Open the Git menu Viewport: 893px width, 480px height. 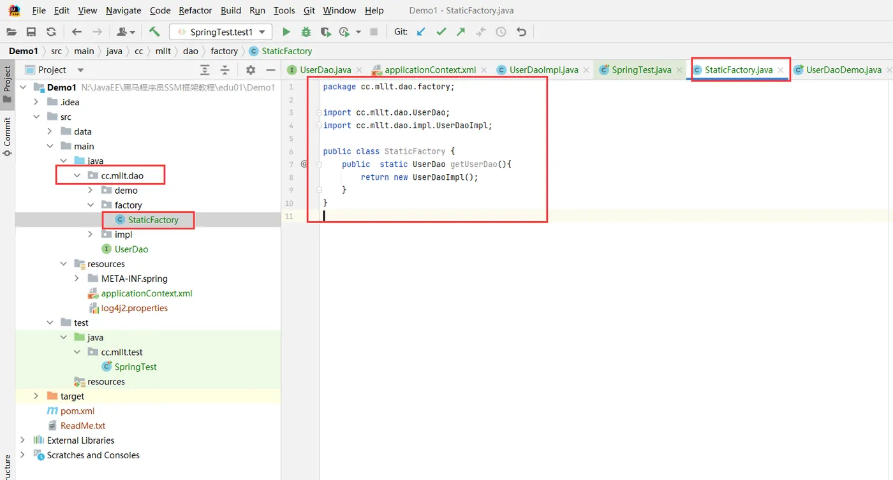(x=309, y=10)
